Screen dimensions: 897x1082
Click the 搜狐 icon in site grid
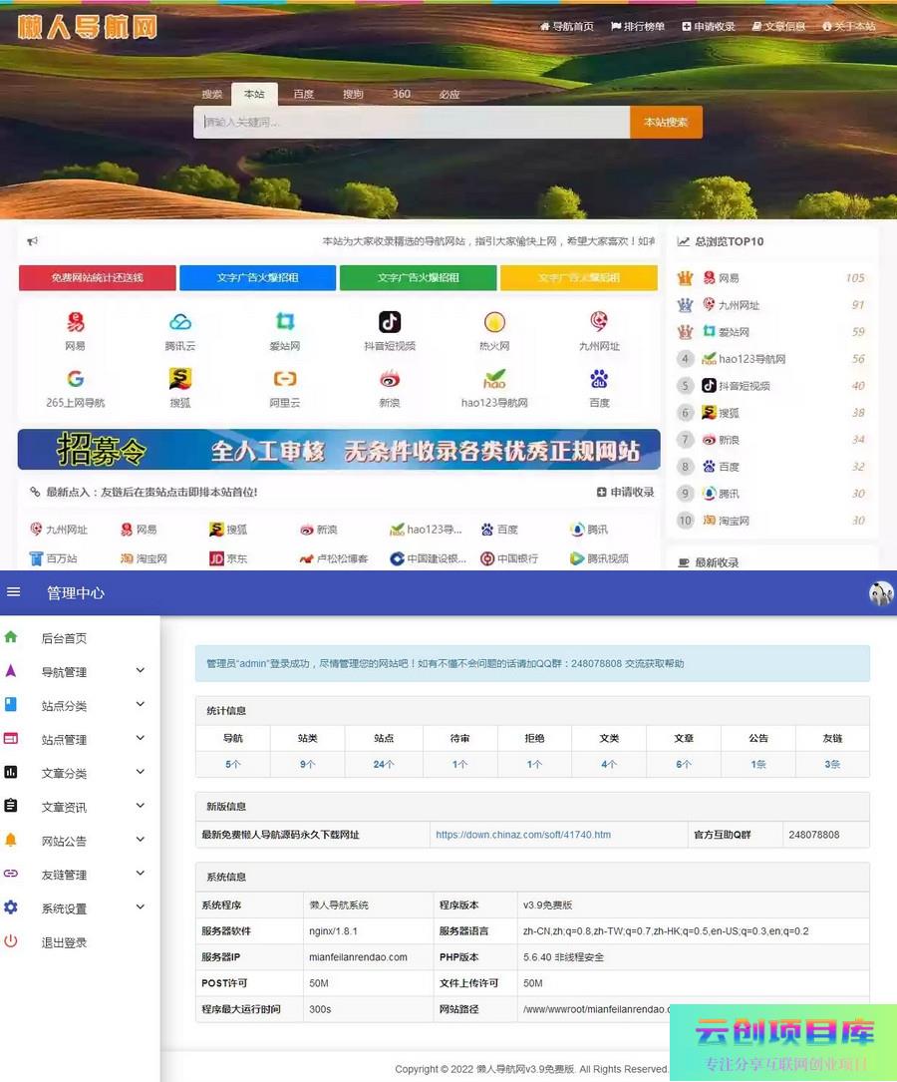[x=180, y=379]
